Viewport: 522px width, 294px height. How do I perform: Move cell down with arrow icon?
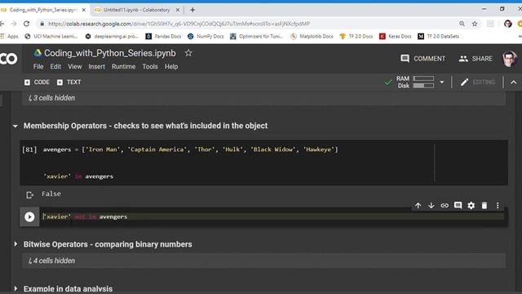point(431,206)
